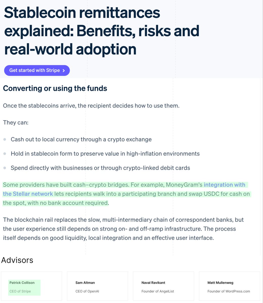
Task: Click the Stablecoin remittances explained article title
Action: click(102, 31)
